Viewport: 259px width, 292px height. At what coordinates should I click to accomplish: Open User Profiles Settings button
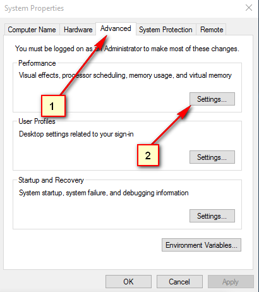[212, 157]
